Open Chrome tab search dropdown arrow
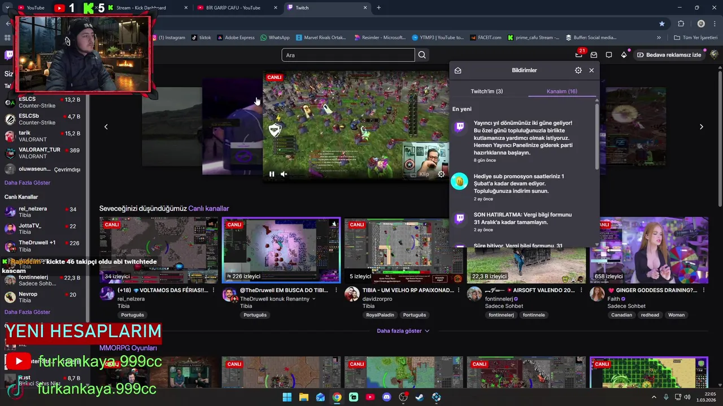Image resolution: width=723 pixels, height=406 pixels. tap(7, 7)
